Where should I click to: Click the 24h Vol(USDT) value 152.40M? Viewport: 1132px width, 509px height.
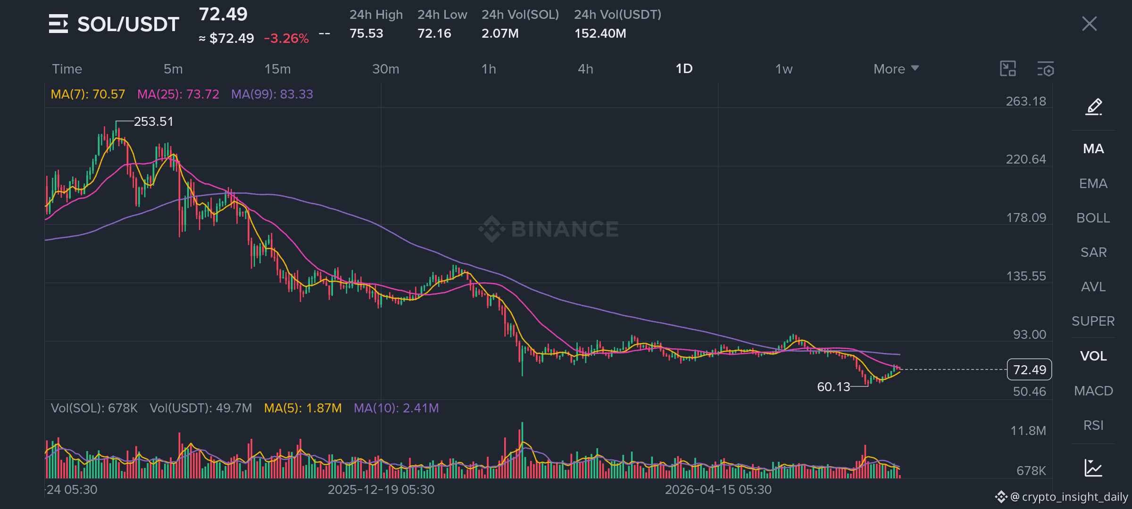[600, 33]
